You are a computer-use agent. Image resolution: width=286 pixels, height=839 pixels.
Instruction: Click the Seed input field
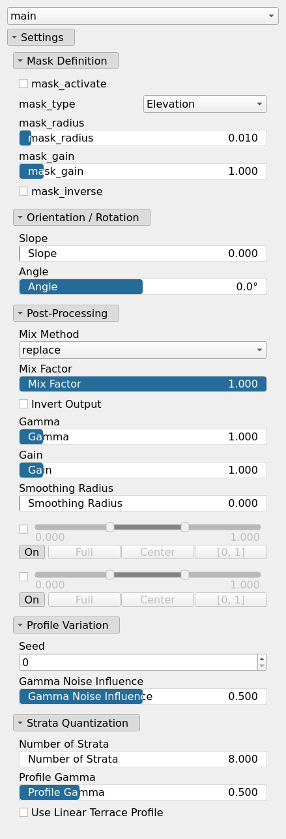(x=137, y=662)
